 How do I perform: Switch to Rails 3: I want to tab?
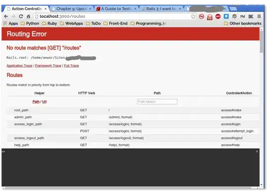tap(161, 9)
